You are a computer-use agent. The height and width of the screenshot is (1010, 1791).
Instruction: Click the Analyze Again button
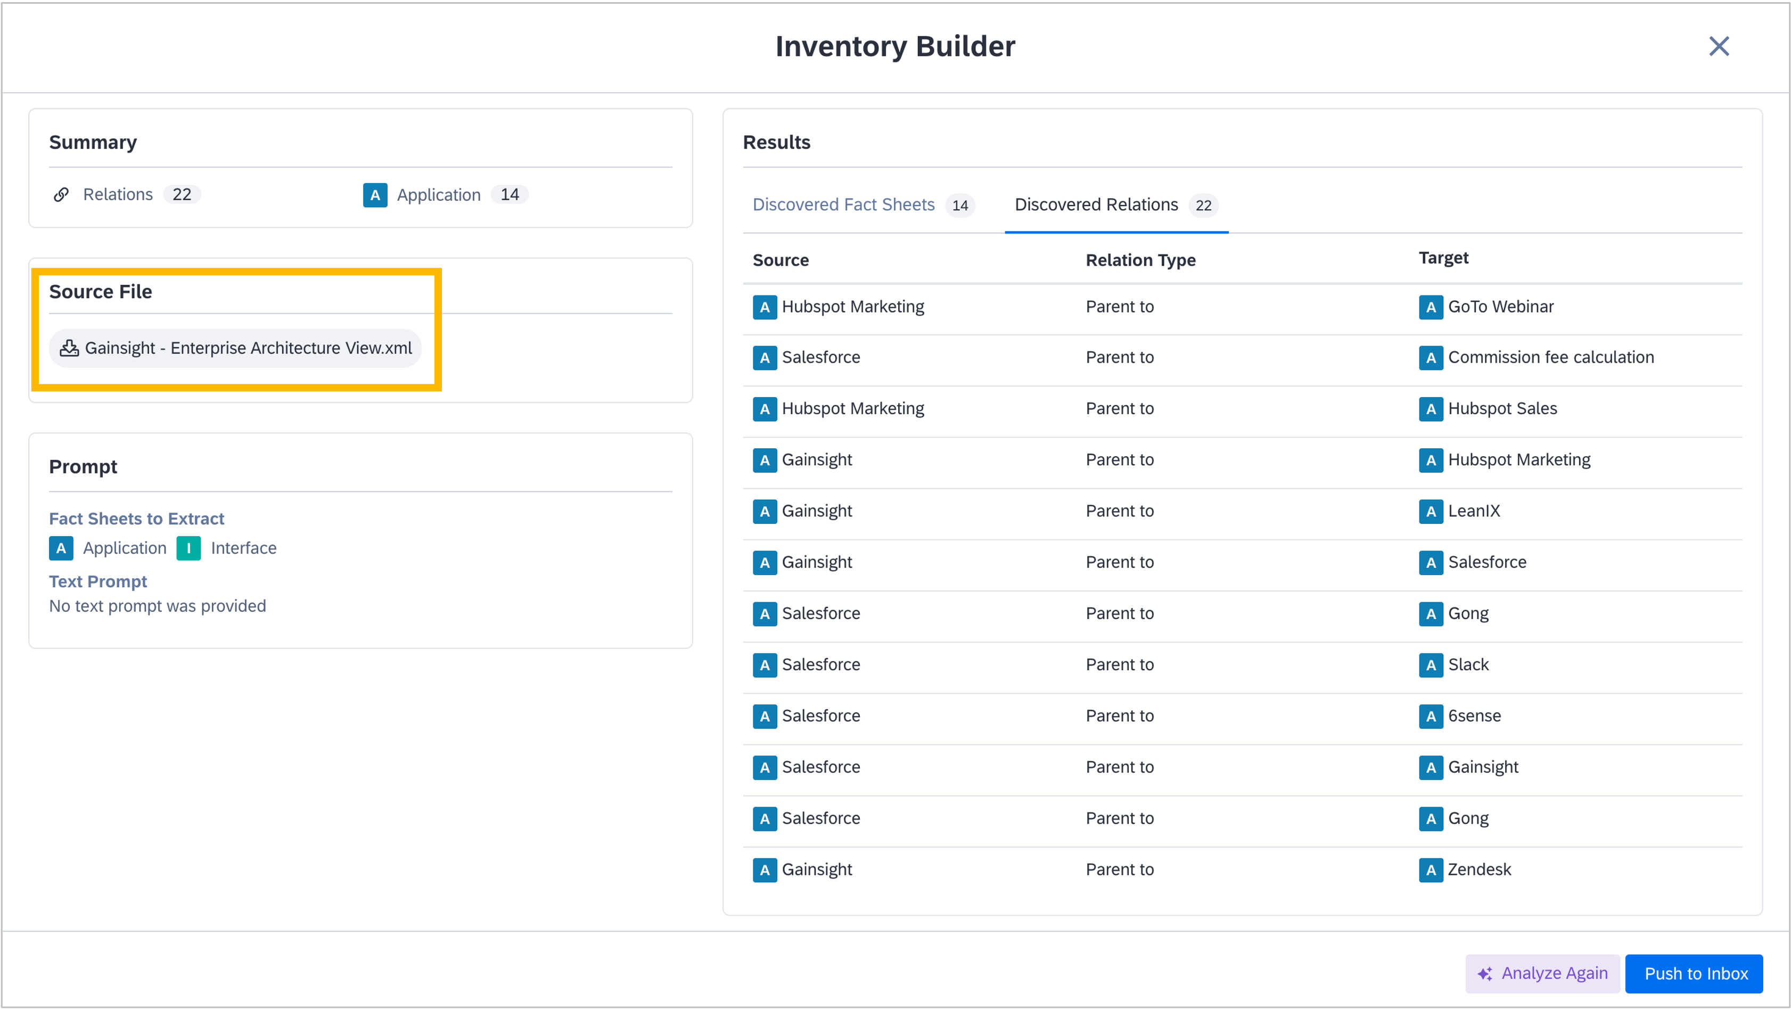[x=1542, y=974]
